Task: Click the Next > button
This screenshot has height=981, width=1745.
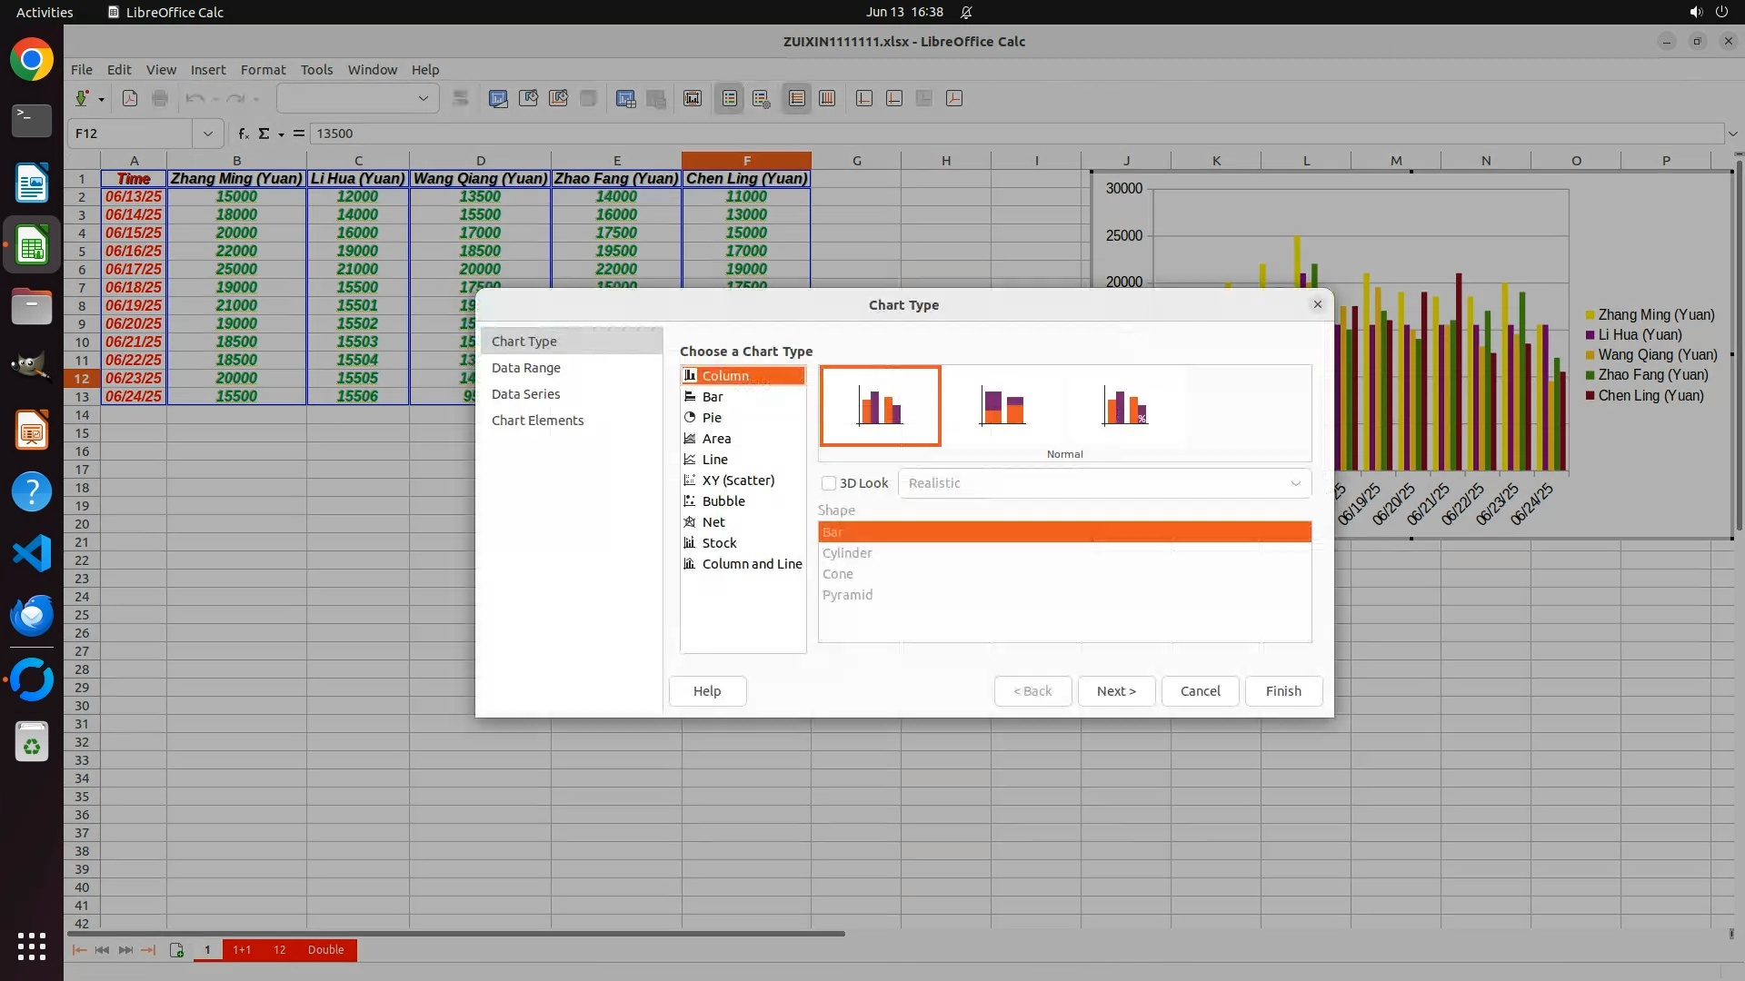Action: point(1116,691)
